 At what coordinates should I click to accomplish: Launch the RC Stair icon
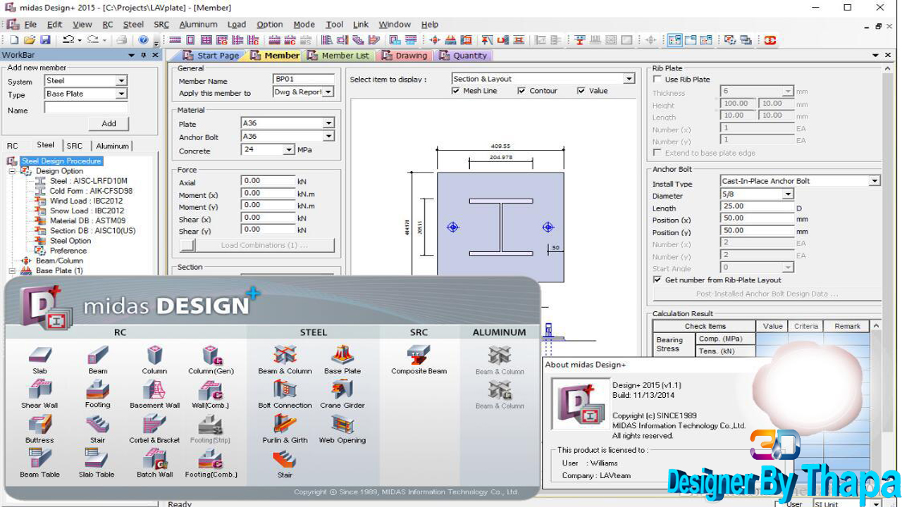(x=97, y=424)
